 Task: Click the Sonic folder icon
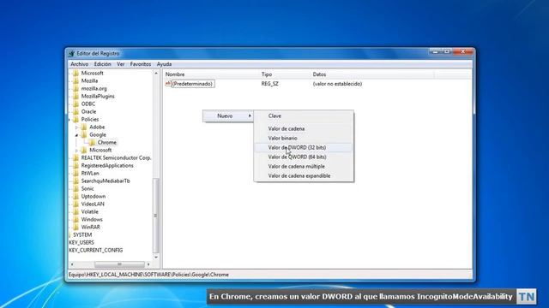75,188
